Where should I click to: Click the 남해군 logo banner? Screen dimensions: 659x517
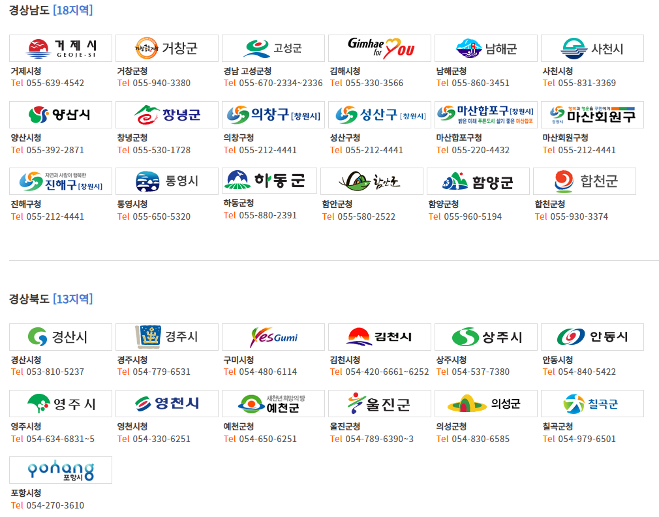(486, 48)
